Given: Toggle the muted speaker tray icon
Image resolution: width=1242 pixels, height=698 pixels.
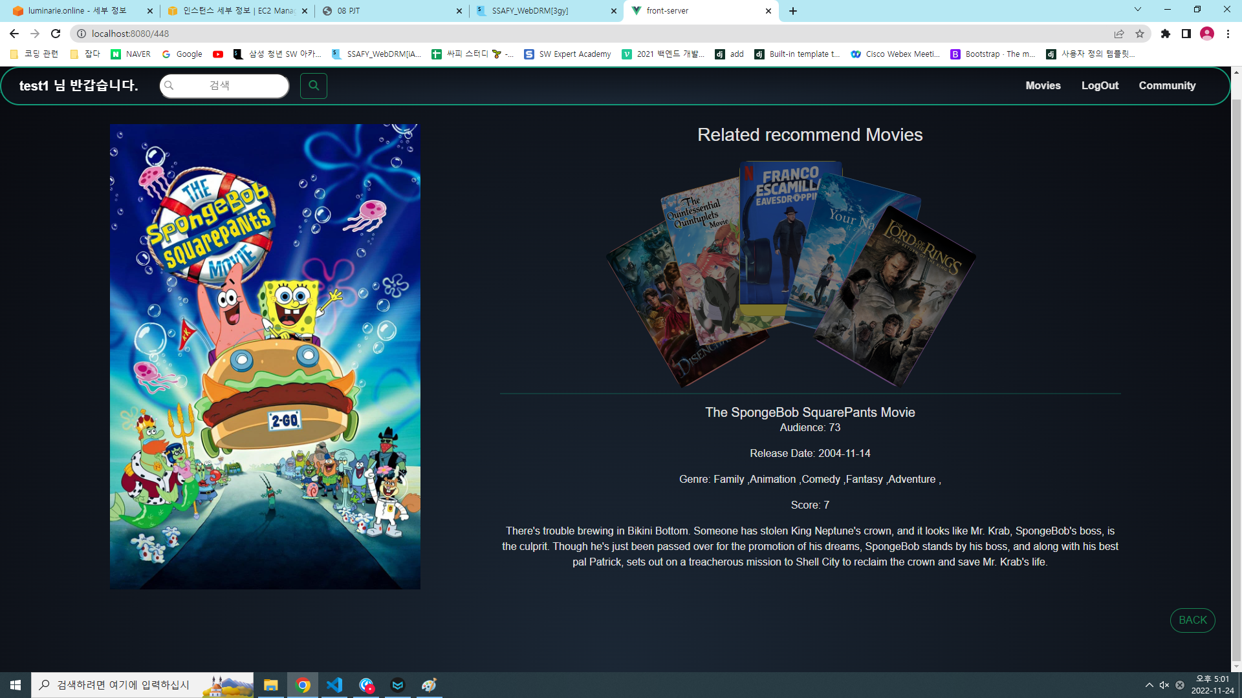Looking at the screenshot, I should click(x=1164, y=685).
